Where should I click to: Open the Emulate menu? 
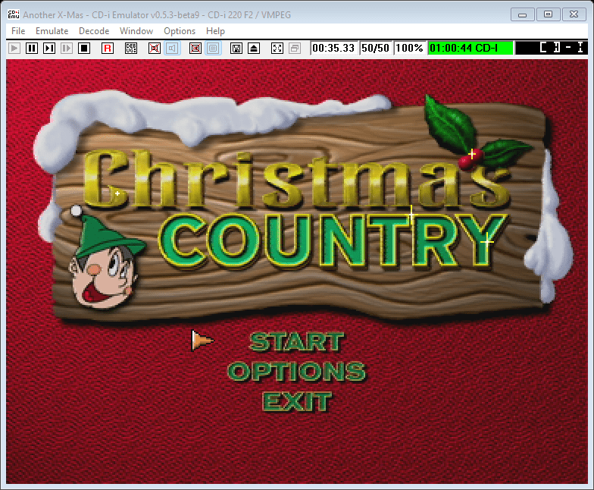(52, 31)
